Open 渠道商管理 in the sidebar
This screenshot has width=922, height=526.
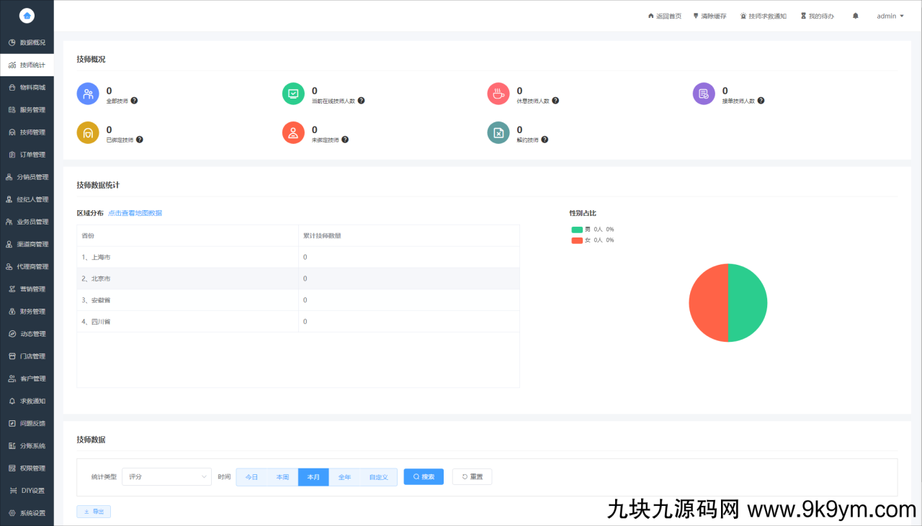pyautogui.click(x=27, y=244)
